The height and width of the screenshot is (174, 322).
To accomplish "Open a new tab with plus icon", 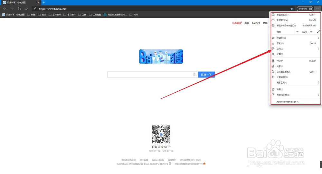I will click(44, 3).
